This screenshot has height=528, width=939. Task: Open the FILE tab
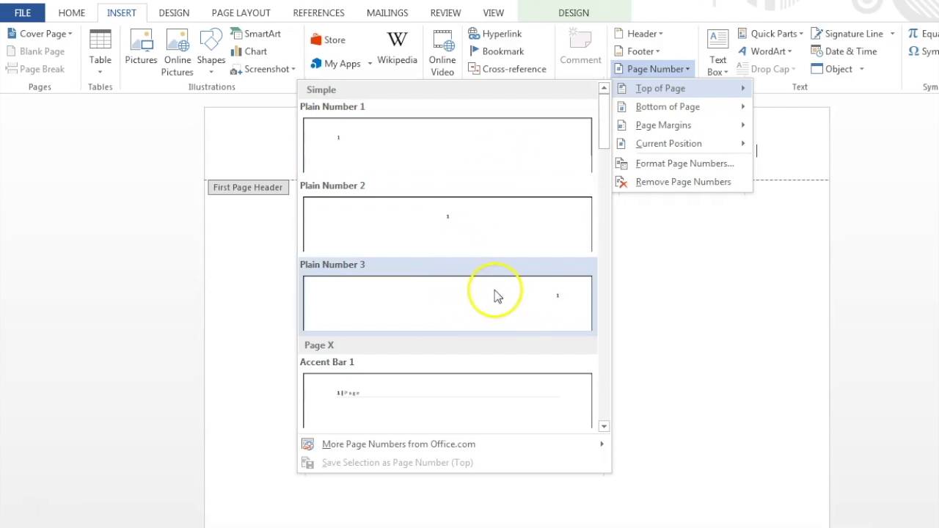click(22, 12)
